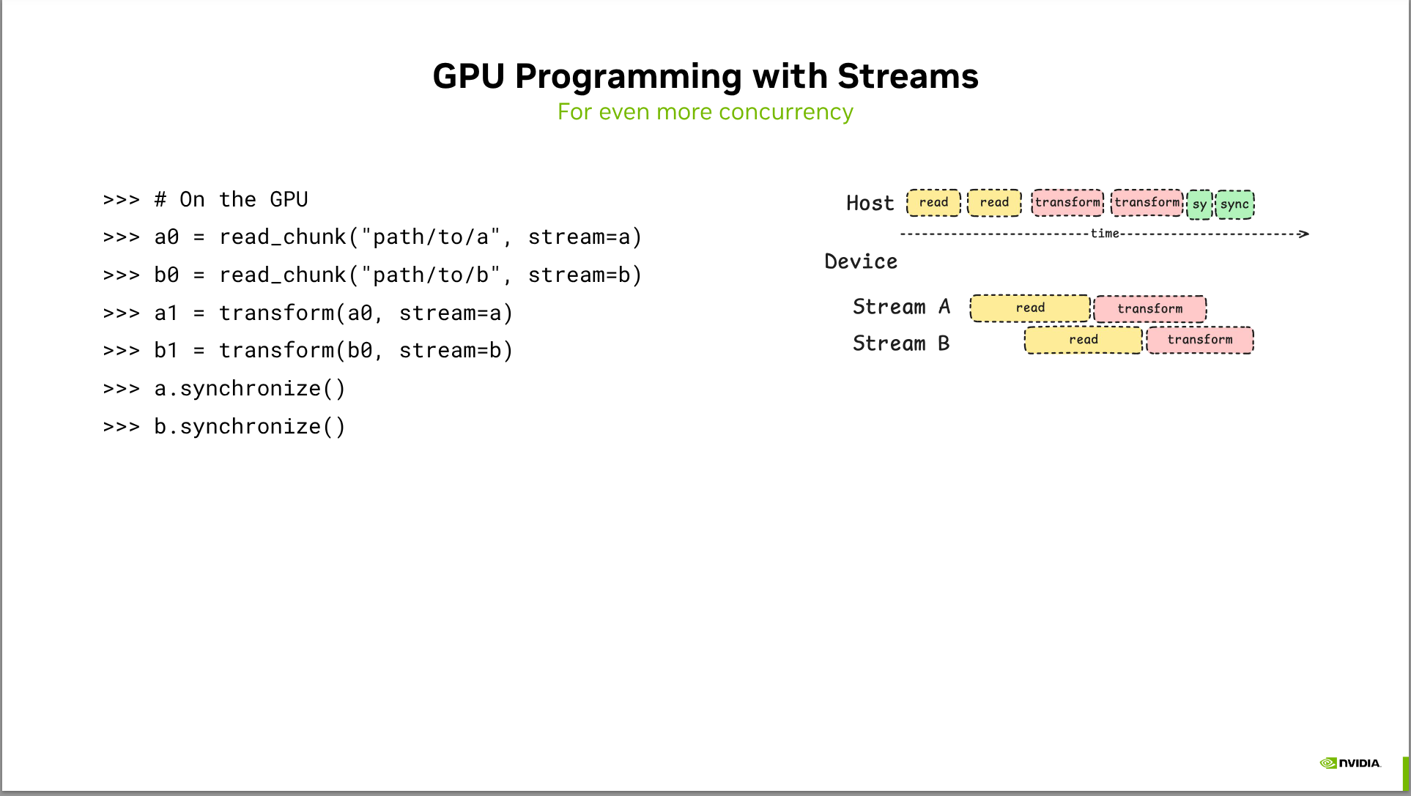This screenshot has height=796, width=1411.
Task: Click the NVIDIA logo icon
Action: (x=1328, y=763)
